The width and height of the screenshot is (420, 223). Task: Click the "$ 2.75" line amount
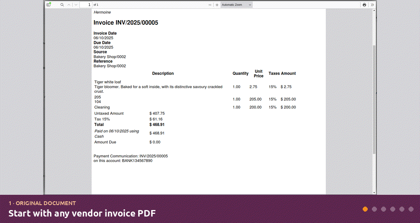coord(286,87)
